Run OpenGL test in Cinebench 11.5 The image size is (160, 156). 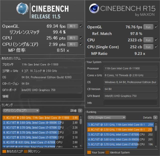73,26
